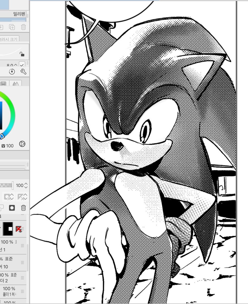
Task: Delete sub tool with top trash icon
Action: [x=23, y=27]
